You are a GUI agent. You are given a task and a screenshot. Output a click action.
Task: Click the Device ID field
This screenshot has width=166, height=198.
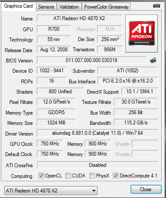pyautogui.click(x=51, y=71)
